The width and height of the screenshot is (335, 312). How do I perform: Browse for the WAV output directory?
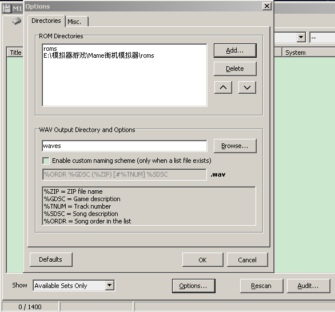pos(235,146)
